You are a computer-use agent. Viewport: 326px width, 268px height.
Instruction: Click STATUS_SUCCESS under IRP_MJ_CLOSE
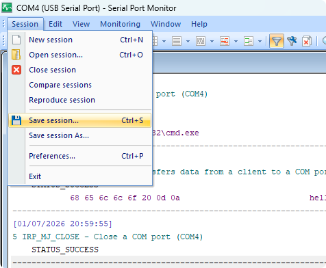[x=65, y=250]
